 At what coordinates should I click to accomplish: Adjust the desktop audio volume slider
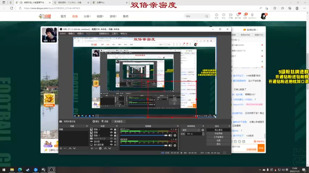tap(144, 145)
